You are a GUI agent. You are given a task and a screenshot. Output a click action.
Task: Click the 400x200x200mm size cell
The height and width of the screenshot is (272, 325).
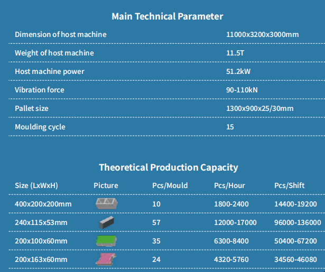pos(43,204)
